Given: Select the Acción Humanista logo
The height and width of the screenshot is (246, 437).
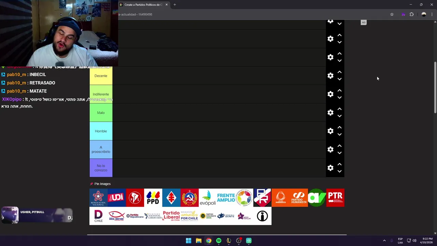Looking at the screenshot, I should [x=280, y=198].
